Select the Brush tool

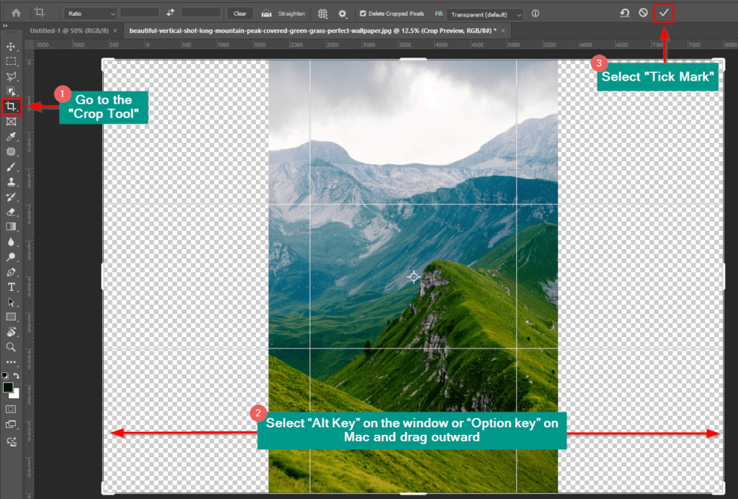click(10, 167)
